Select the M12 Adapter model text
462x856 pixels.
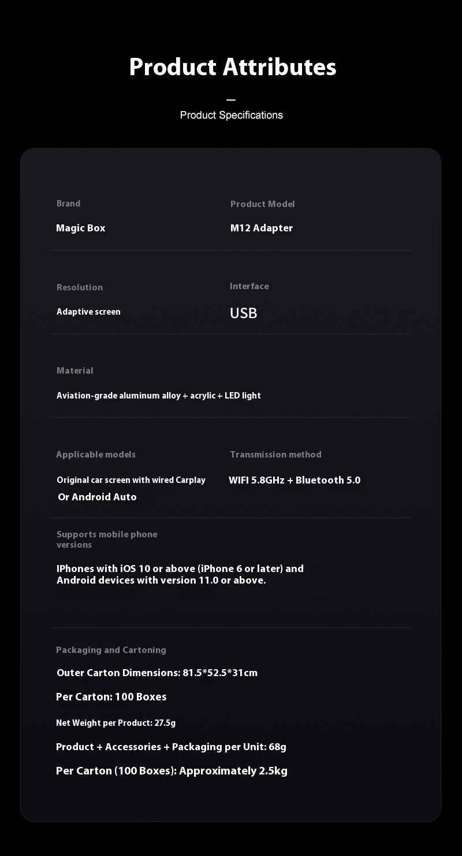[x=261, y=228]
